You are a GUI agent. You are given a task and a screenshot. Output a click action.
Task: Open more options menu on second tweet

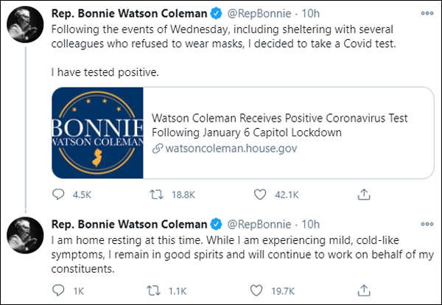coord(426,223)
